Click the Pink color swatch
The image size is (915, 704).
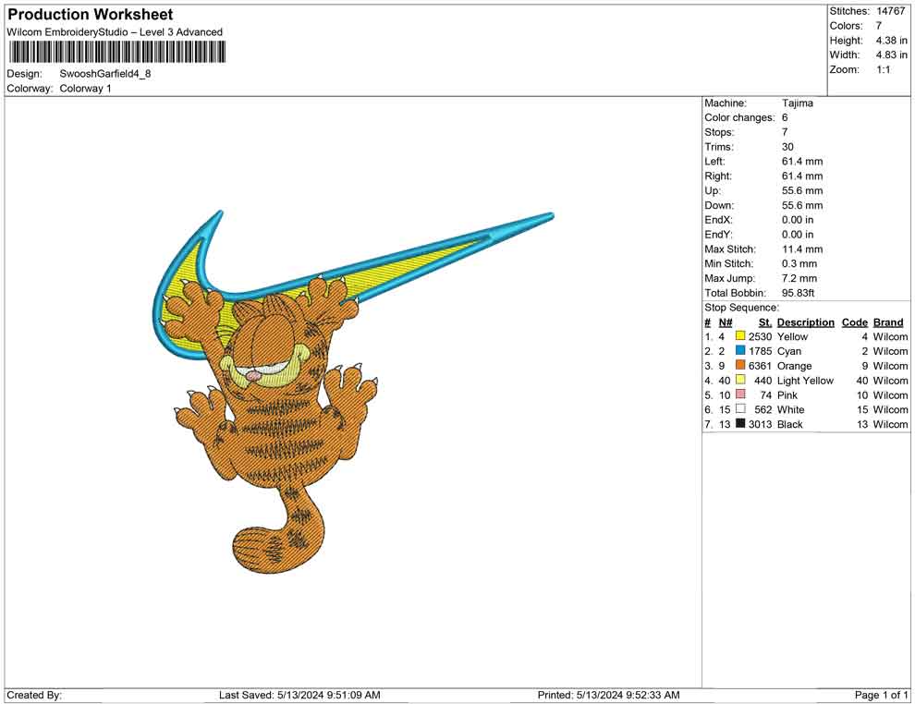point(740,394)
